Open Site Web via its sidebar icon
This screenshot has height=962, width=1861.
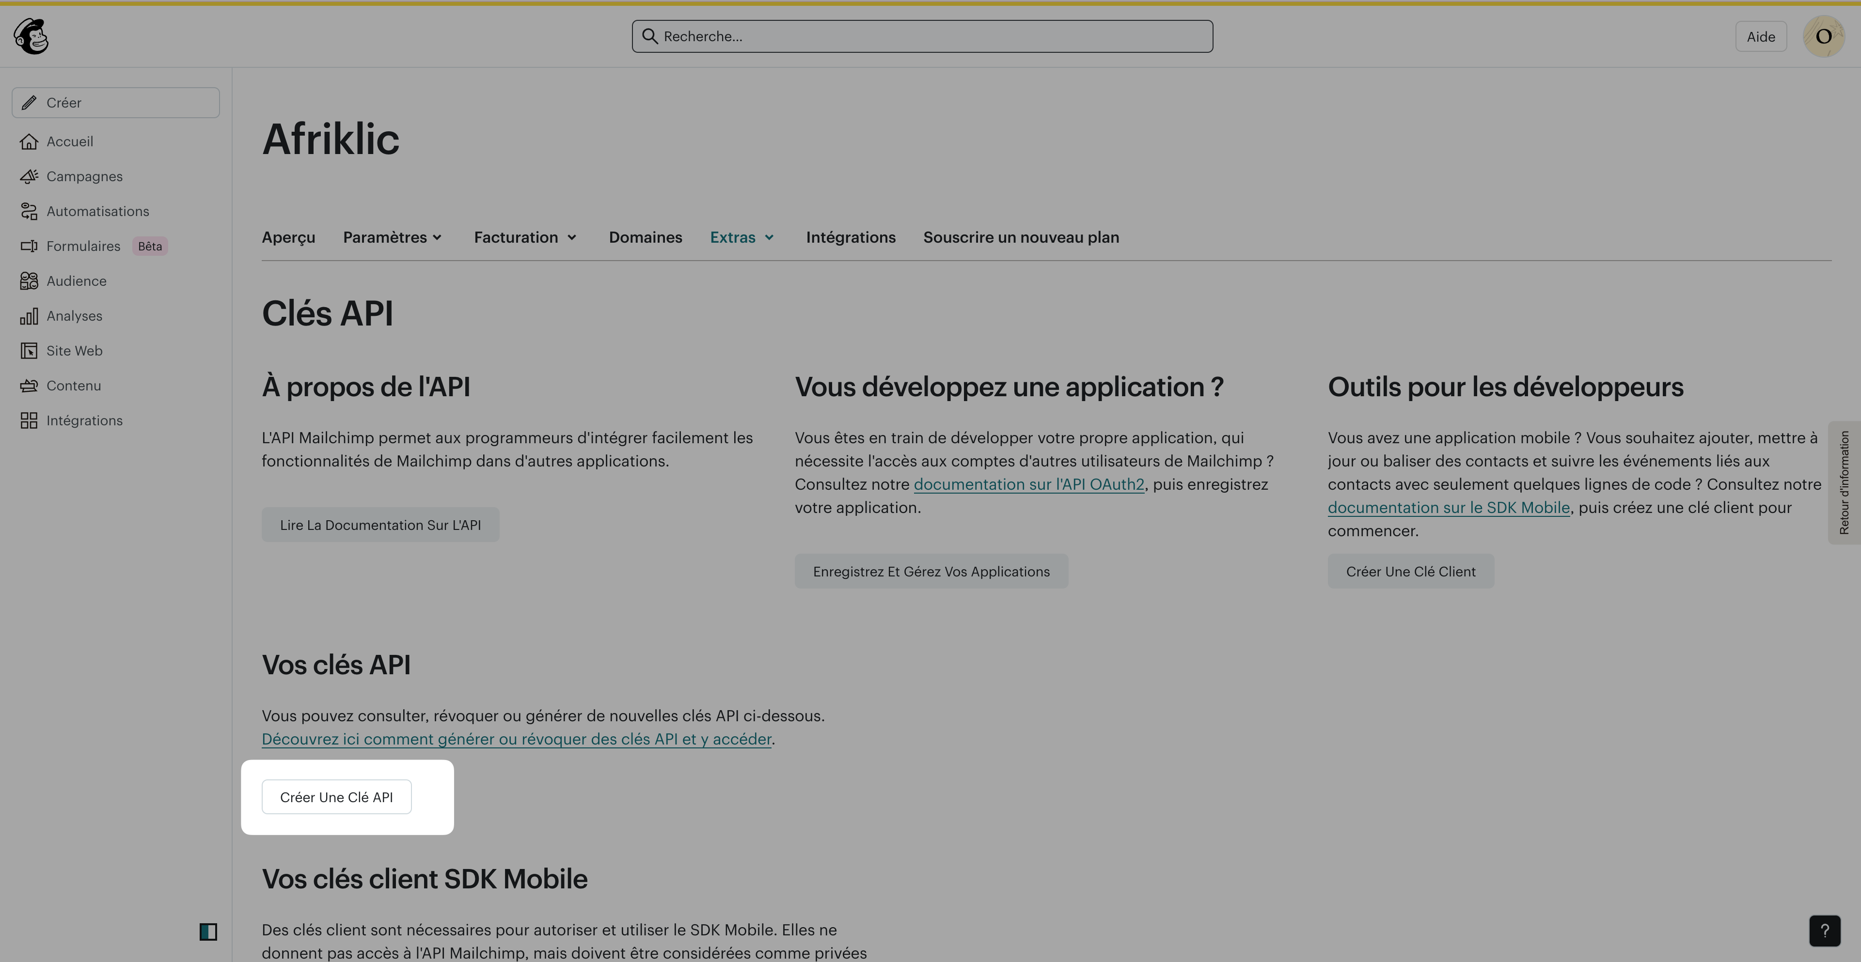tap(29, 351)
